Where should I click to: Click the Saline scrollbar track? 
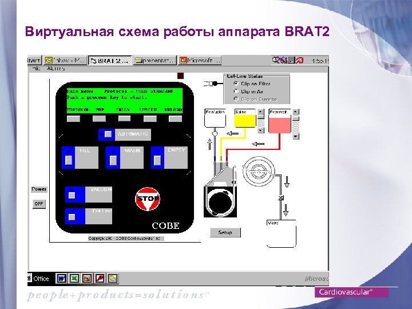click(260, 123)
